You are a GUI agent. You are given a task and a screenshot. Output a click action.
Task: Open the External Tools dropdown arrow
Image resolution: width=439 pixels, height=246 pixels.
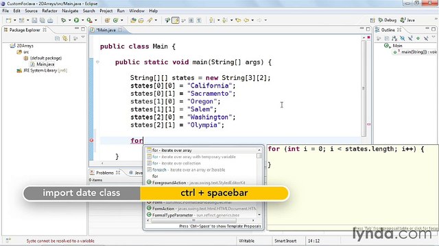click(96, 20)
